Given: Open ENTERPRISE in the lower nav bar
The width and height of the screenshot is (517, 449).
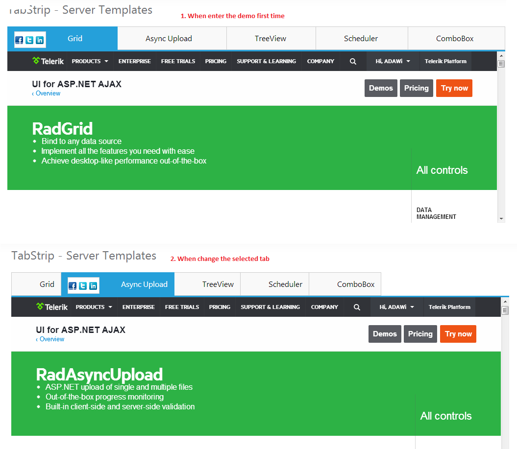Looking at the screenshot, I should click(x=139, y=307).
